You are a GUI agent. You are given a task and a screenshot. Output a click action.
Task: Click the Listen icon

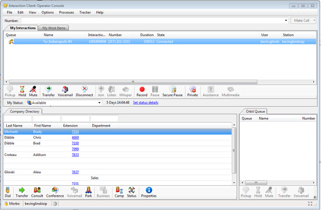(x=111, y=91)
